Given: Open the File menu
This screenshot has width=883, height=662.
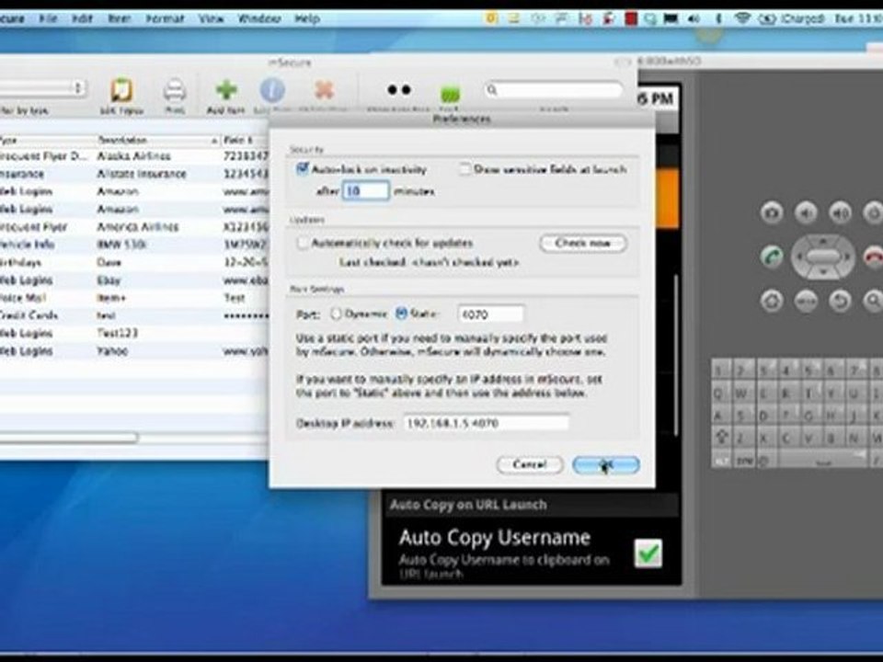Looking at the screenshot, I should (x=48, y=18).
